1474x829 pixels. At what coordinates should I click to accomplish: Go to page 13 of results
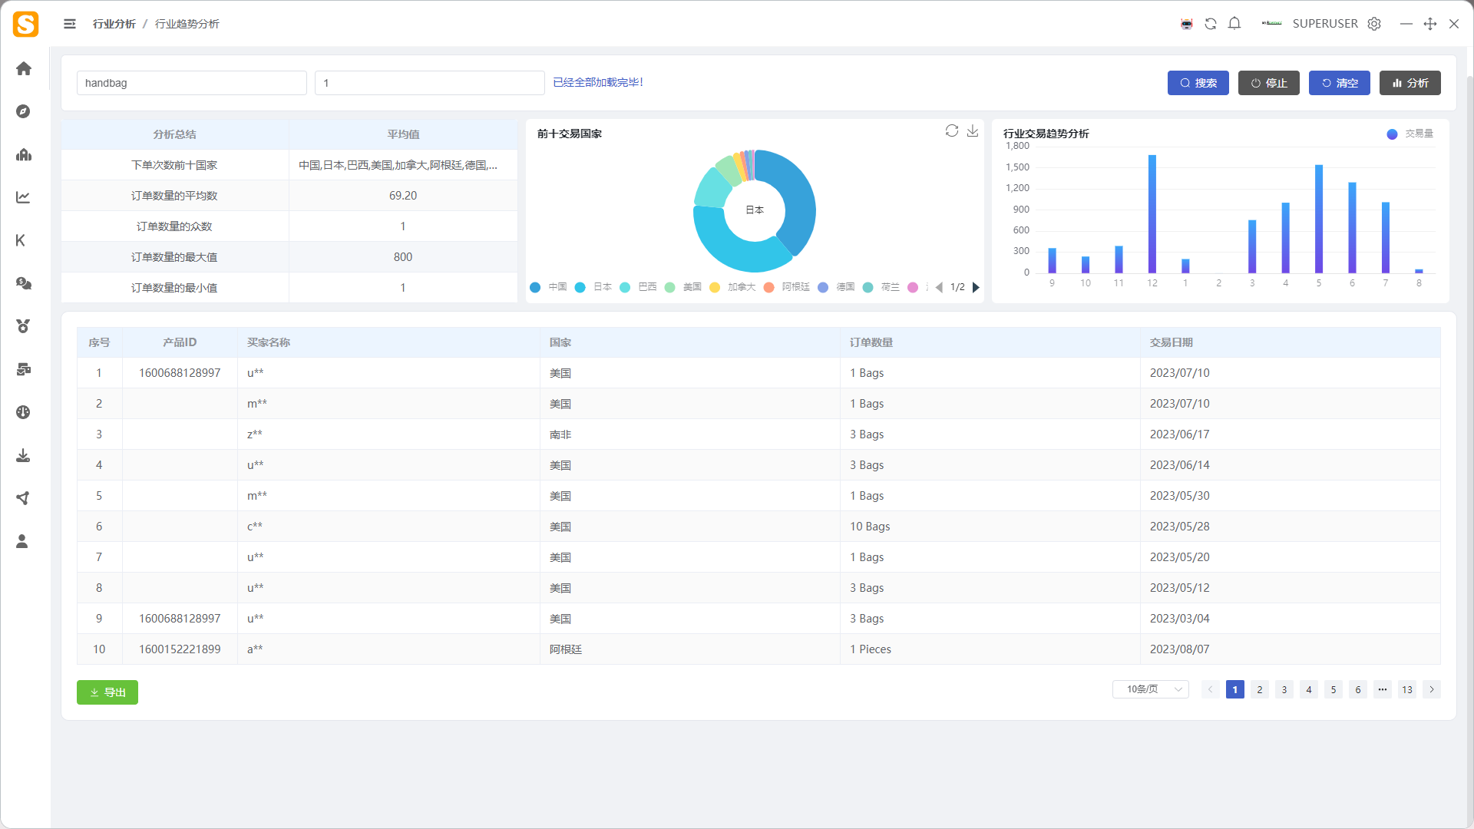(x=1407, y=689)
